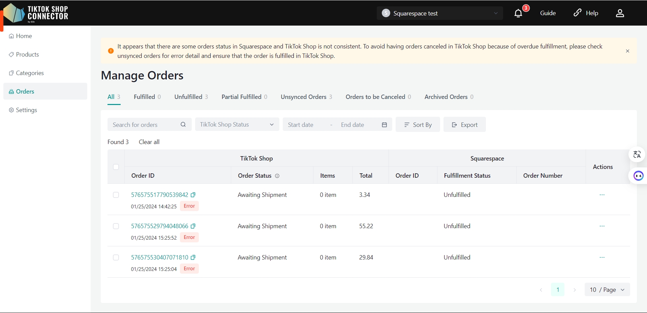Open the notifications bell
The height and width of the screenshot is (313, 647).
[x=518, y=13]
